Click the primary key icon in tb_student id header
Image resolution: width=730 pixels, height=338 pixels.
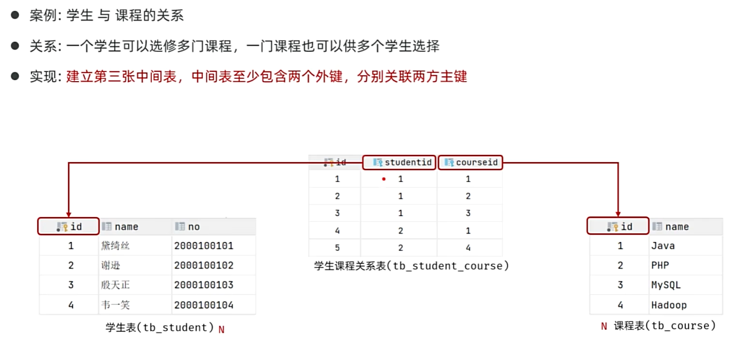(x=62, y=227)
